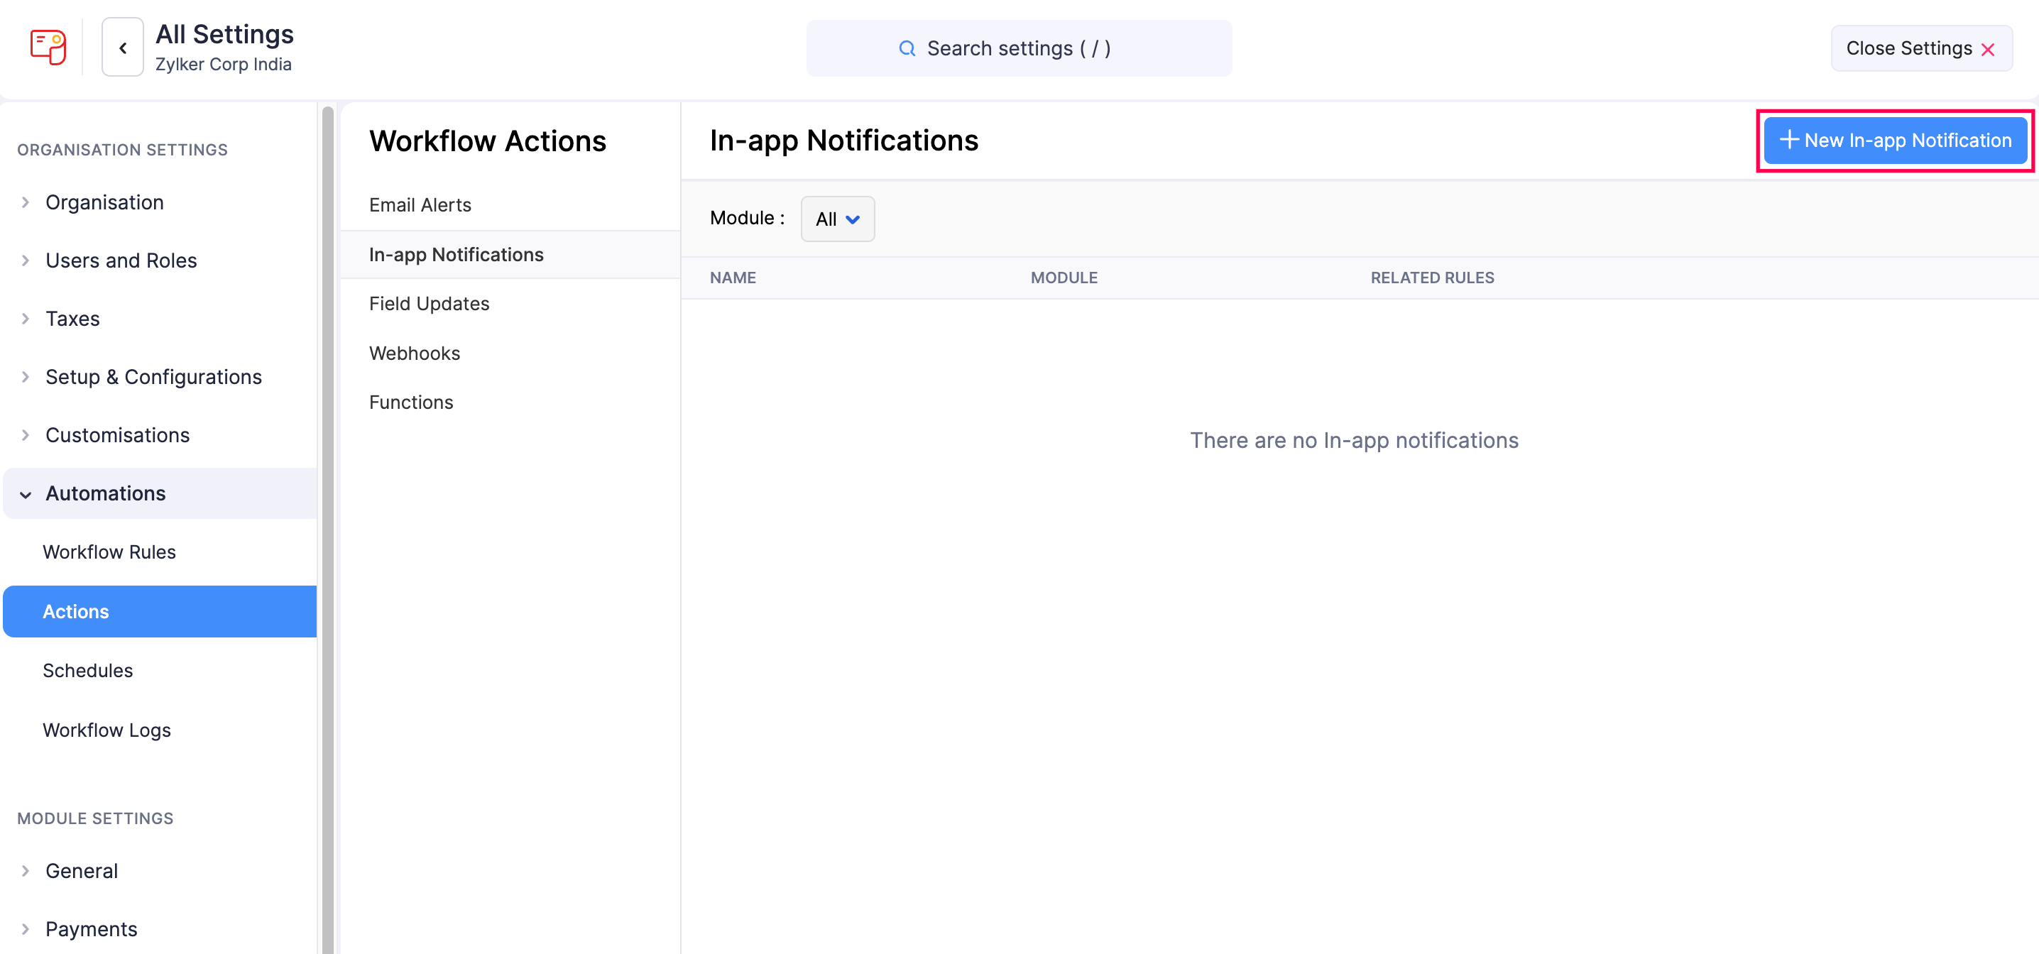Screen dimensions: 2039x954
Task: Click the red X on Close Settings
Action: tap(1988, 49)
